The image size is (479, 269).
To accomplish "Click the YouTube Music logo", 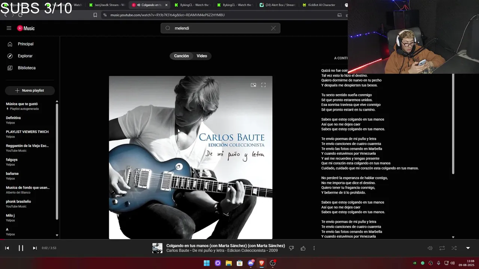I will click(x=26, y=28).
